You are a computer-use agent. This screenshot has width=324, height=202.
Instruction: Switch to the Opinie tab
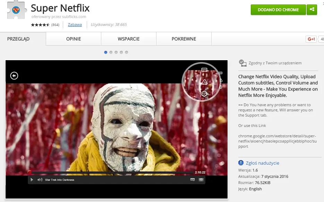pos(74,39)
